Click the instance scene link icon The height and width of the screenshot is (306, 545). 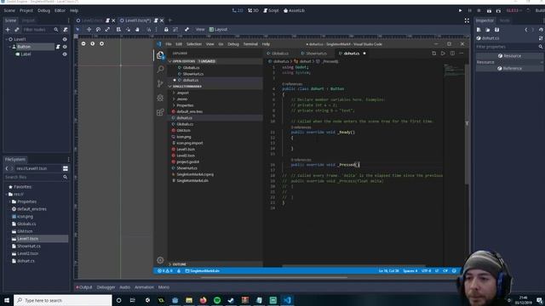(16, 30)
